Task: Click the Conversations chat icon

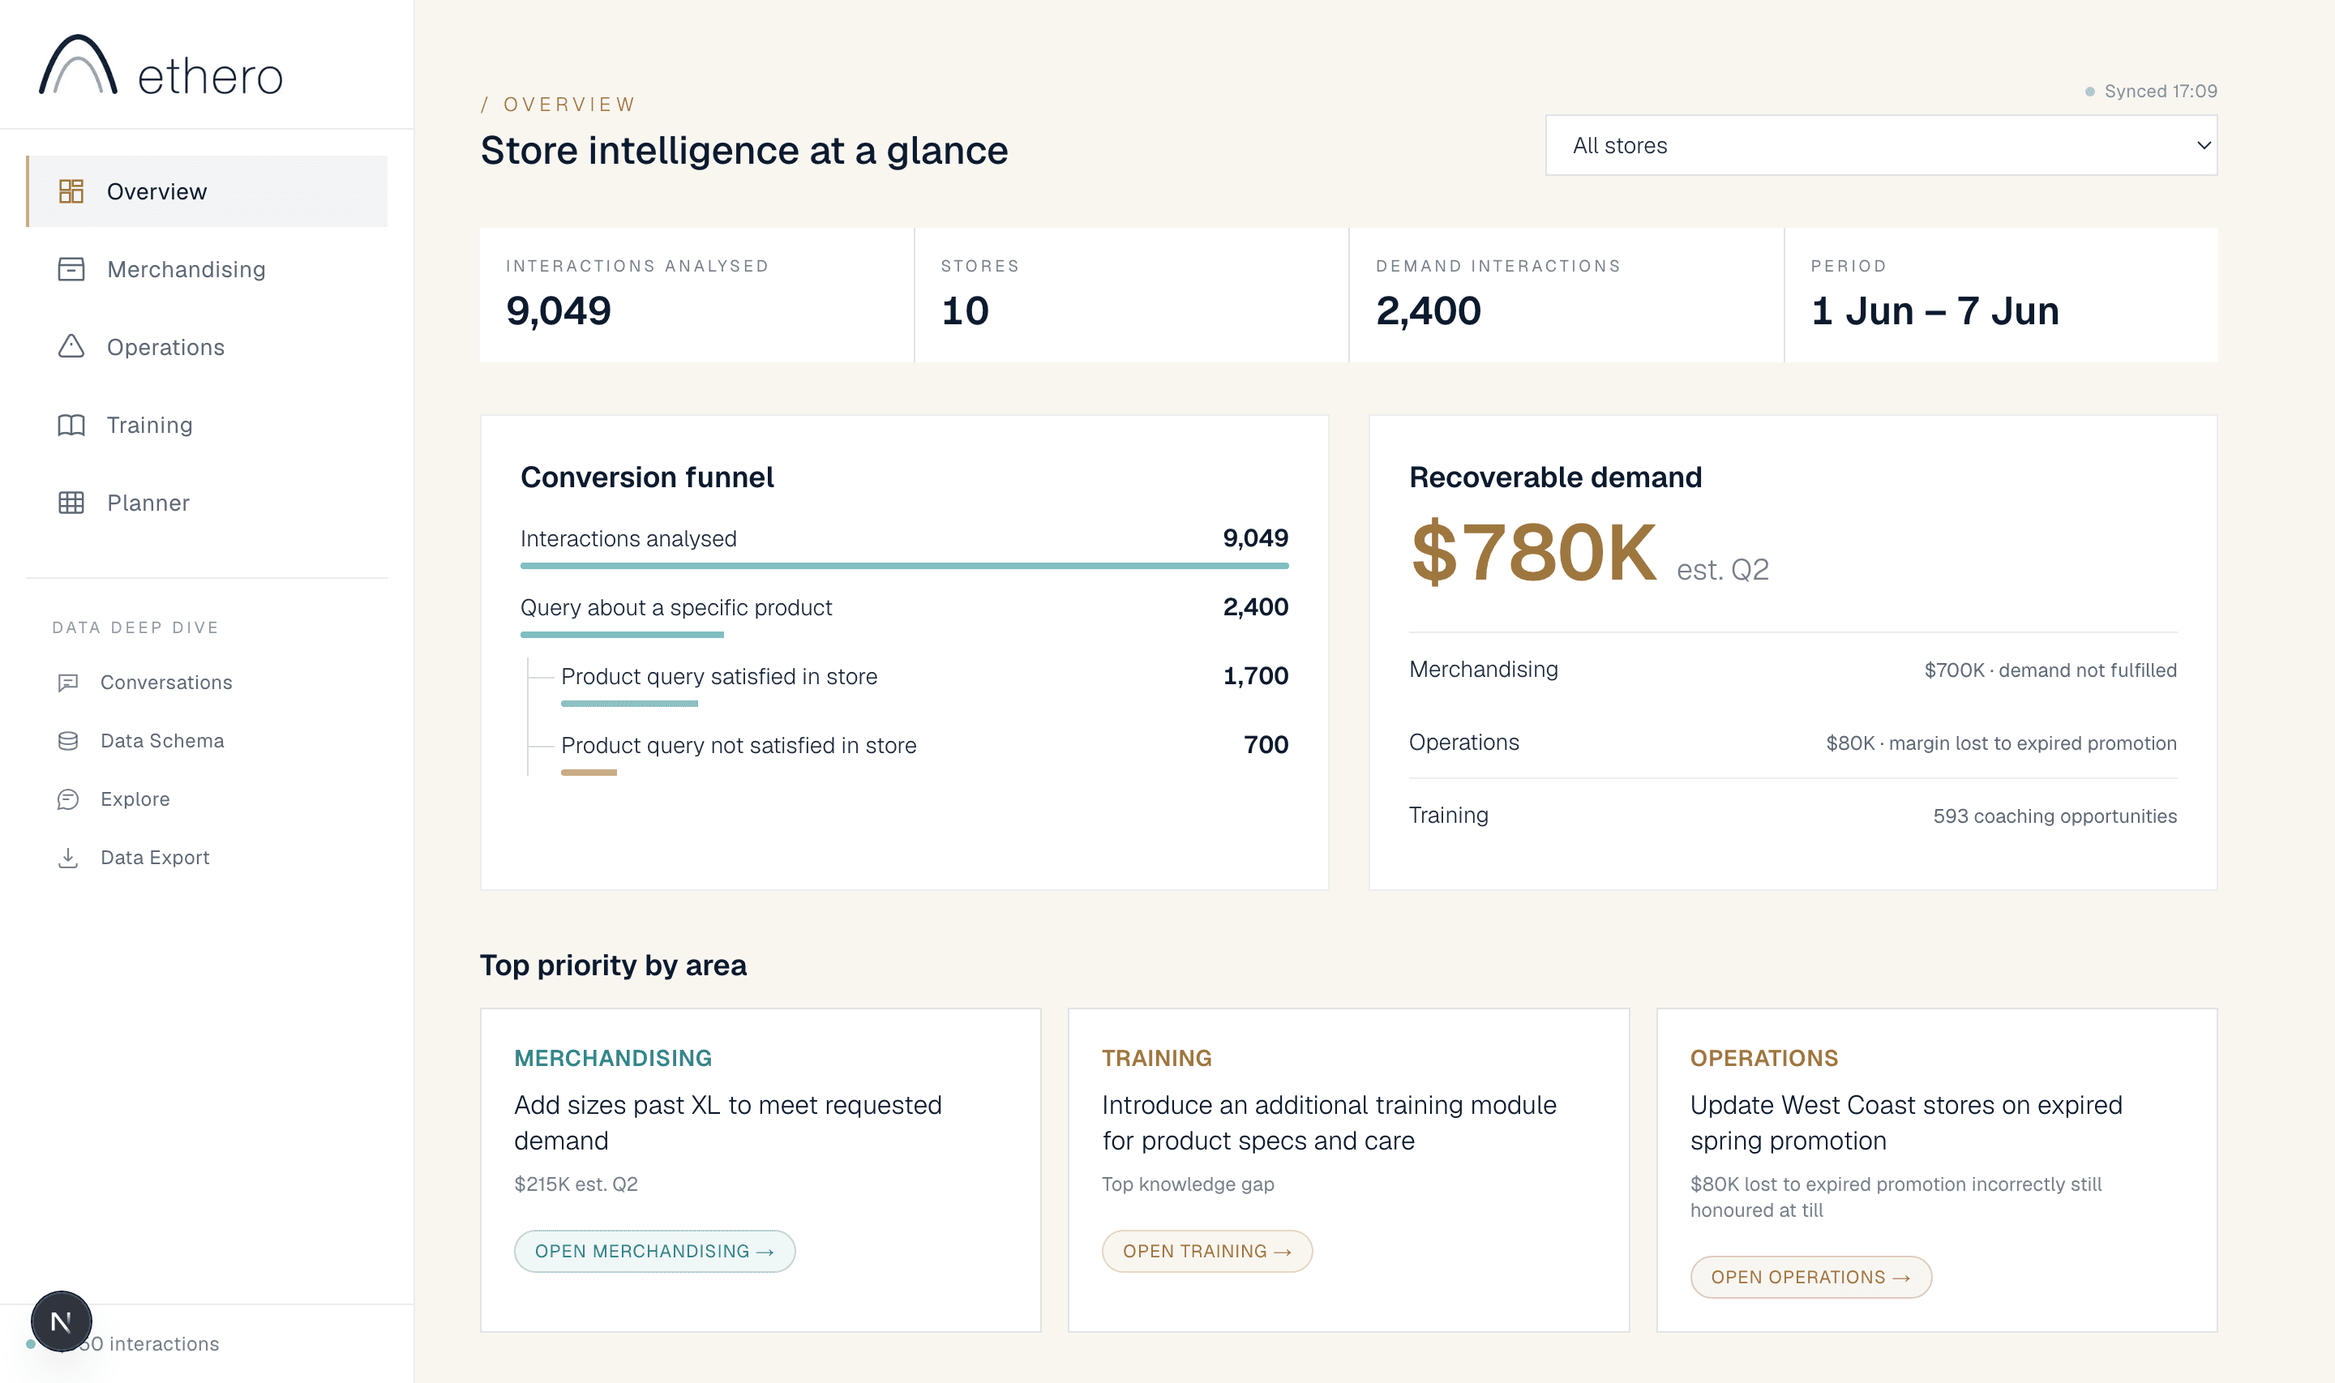Action: [x=68, y=683]
